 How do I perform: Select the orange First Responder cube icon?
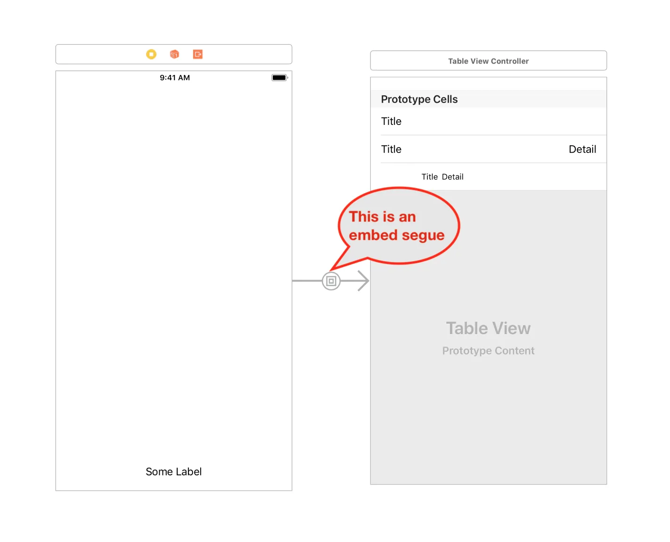click(x=174, y=54)
